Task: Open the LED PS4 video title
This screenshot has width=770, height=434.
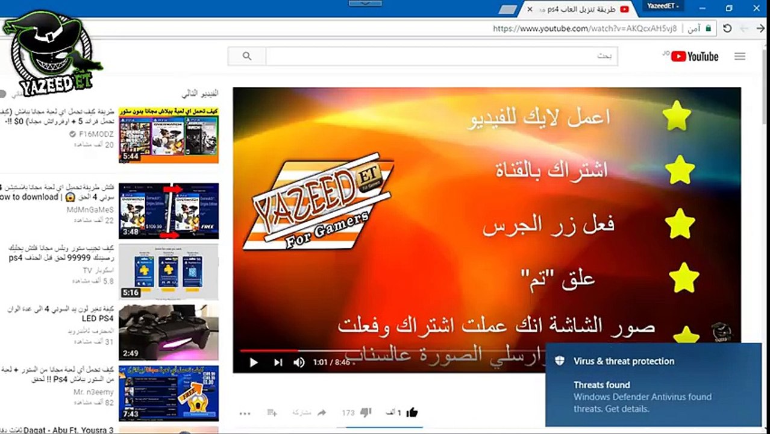Action: point(60,313)
